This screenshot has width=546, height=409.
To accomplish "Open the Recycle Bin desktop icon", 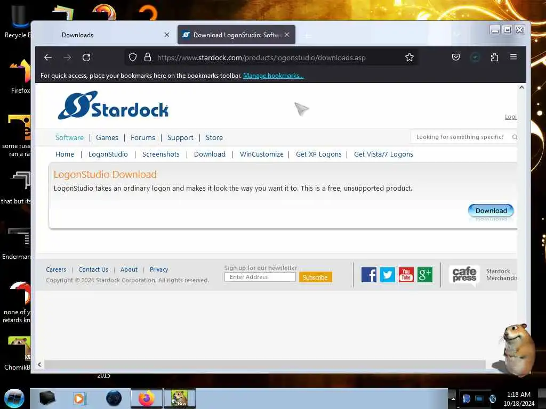I will pos(18,21).
